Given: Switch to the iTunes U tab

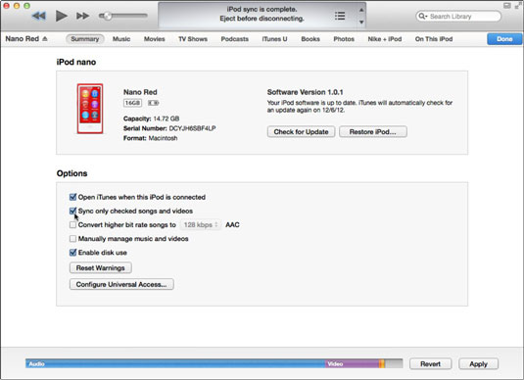Looking at the screenshot, I should tap(274, 39).
